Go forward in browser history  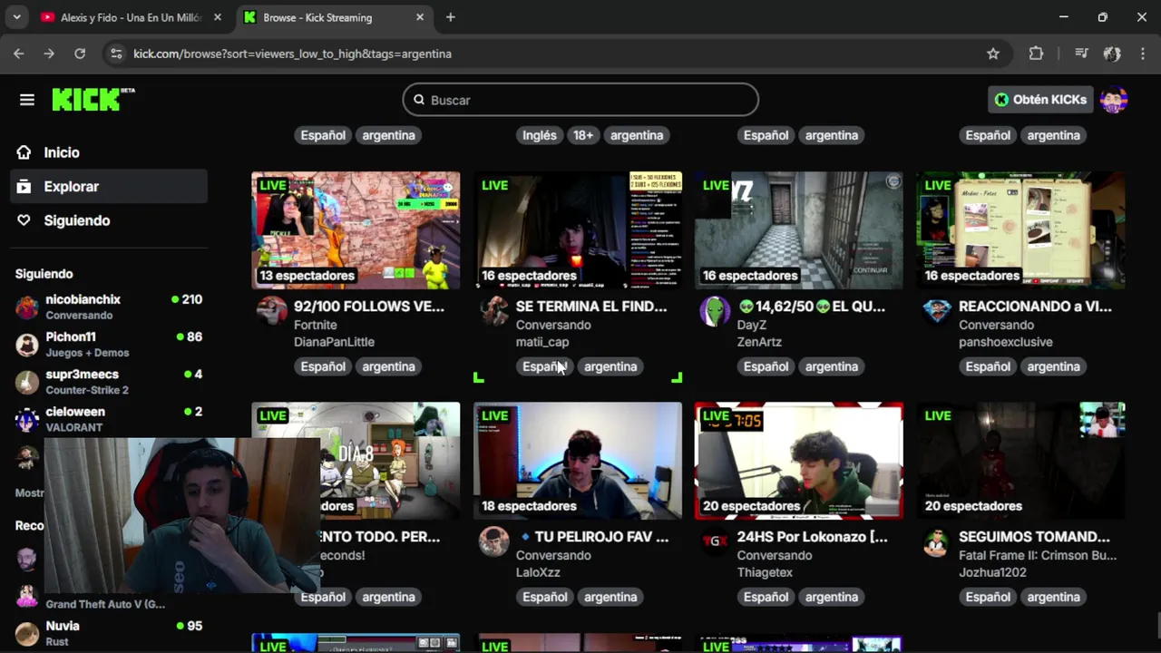(x=49, y=54)
